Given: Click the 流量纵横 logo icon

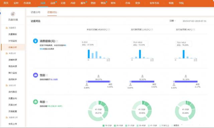Looking at the screenshot, I should [13, 14].
